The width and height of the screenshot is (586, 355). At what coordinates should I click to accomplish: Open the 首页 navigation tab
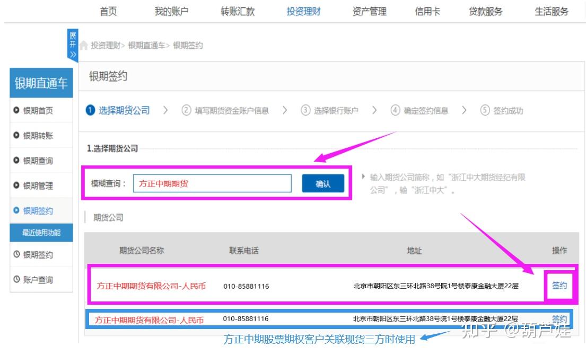(108, 12)
